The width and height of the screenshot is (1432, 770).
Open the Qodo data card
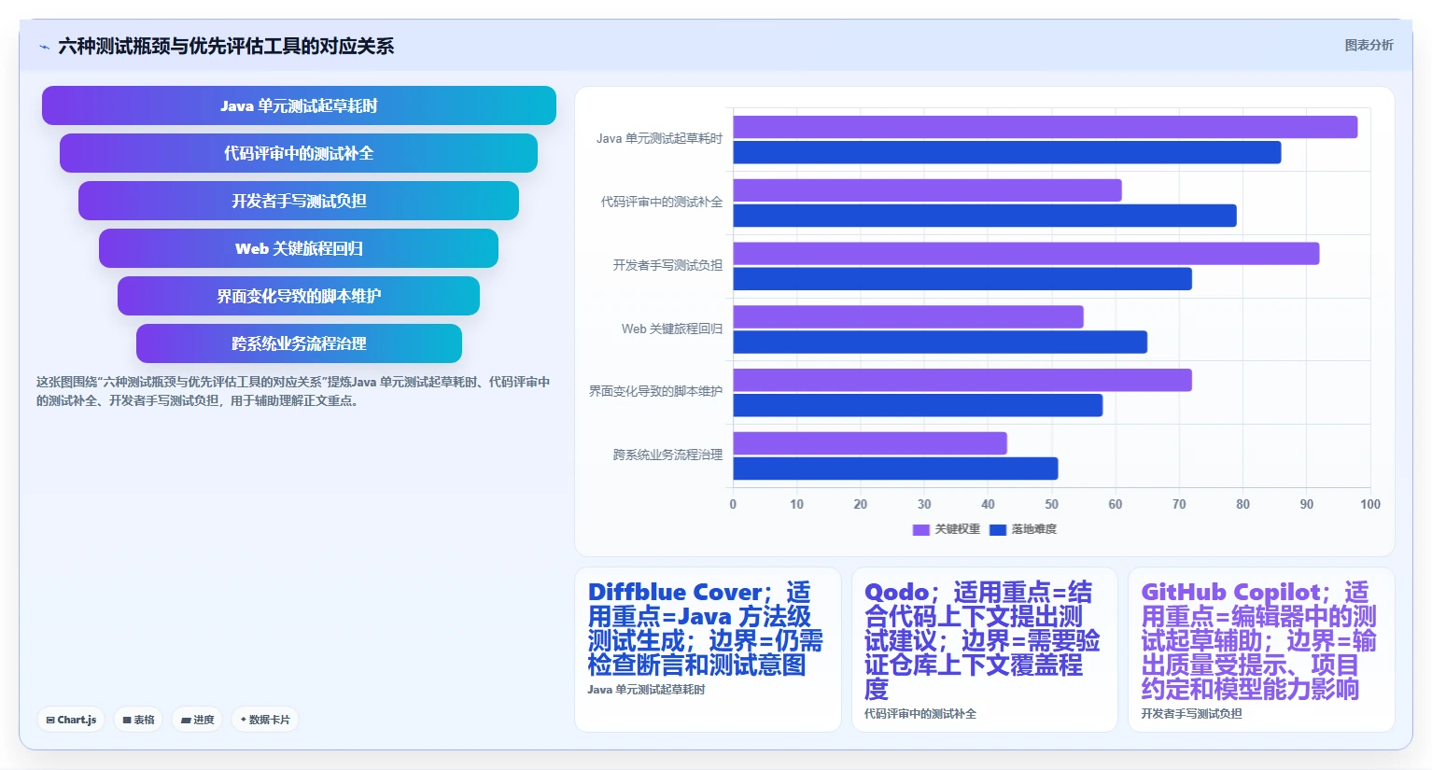(x=985, y=650)
